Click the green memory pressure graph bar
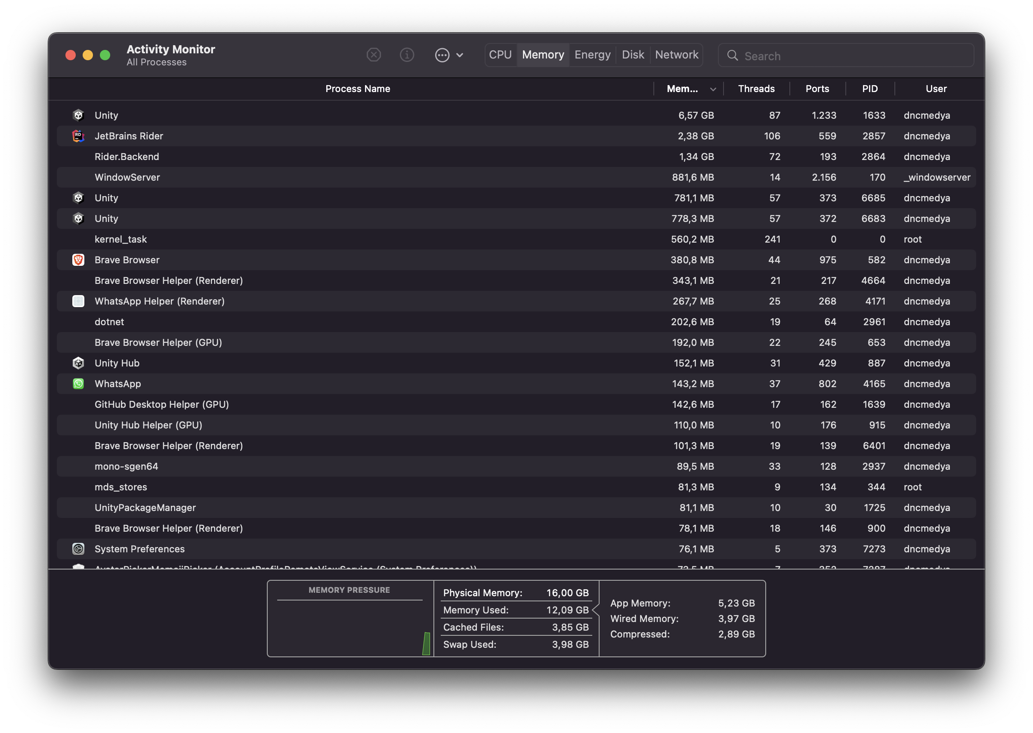This screenshot has height=733, width=1033. [x=426, y=644]
